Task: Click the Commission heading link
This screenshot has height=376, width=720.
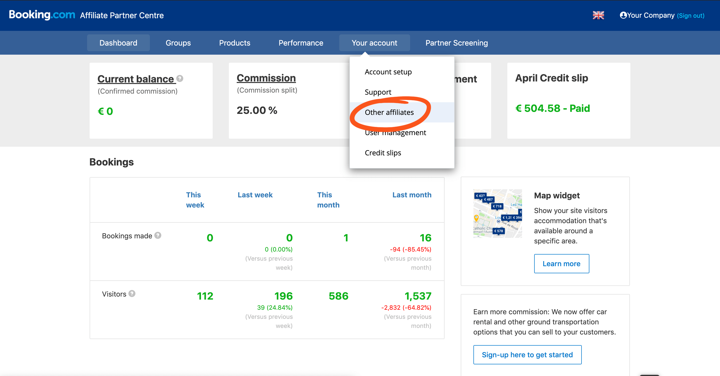Action: pos(266,78)
